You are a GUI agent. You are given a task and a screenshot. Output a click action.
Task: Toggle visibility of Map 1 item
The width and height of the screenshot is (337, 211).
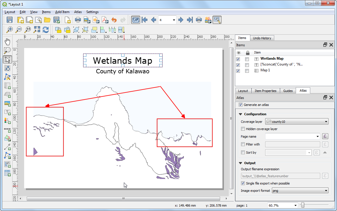pos(238,71)
